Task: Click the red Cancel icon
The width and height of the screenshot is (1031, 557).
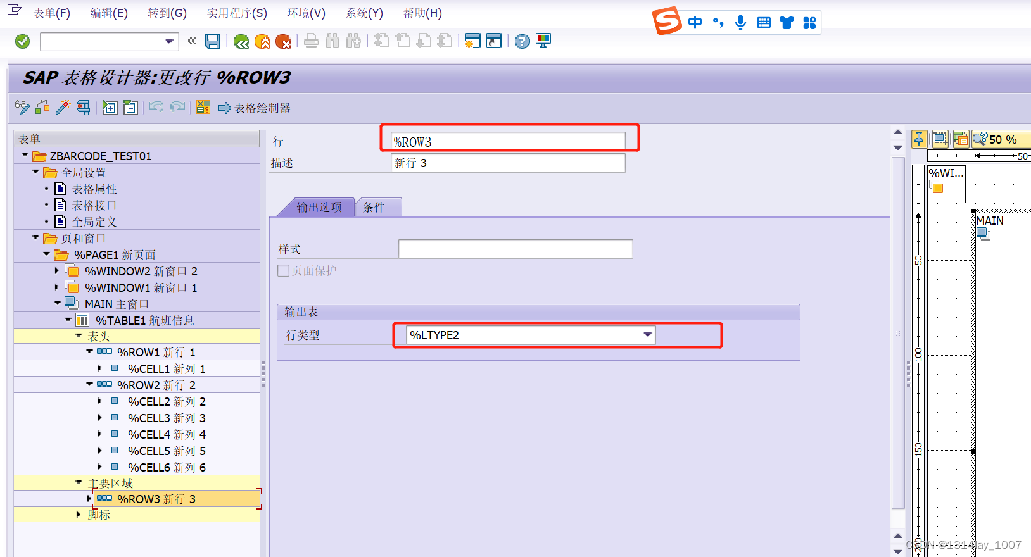Action: 283,41
